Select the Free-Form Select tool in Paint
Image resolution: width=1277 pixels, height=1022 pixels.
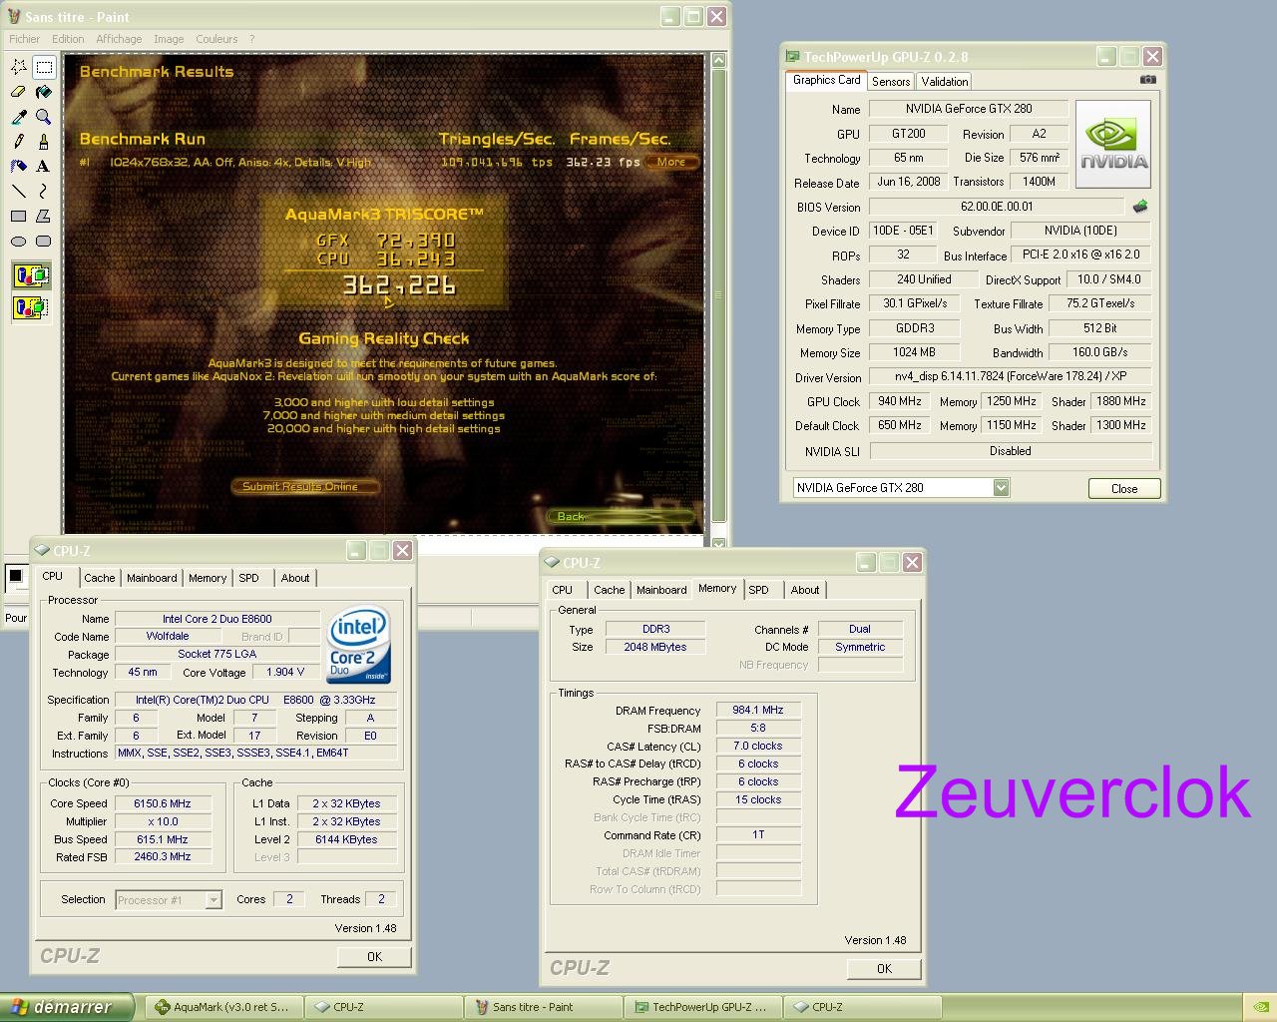pyautogui.click(x=18, y=67)
